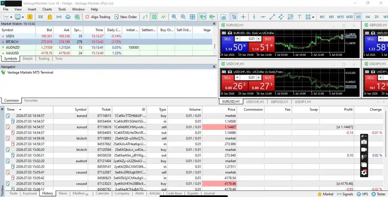Open Tester in the status bar
Image resolution: width=388 pixels, height=197 pixels.
point(378,194)
